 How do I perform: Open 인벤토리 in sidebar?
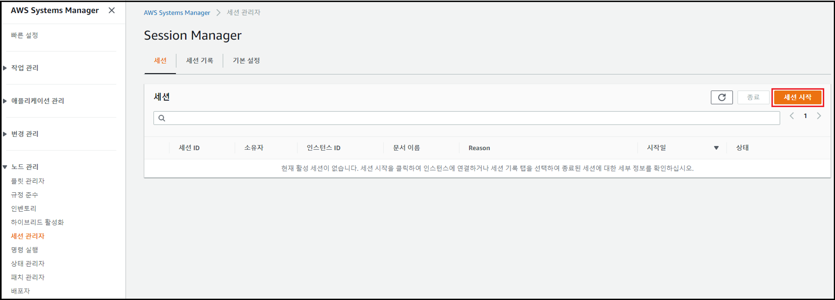click(24, 209)
